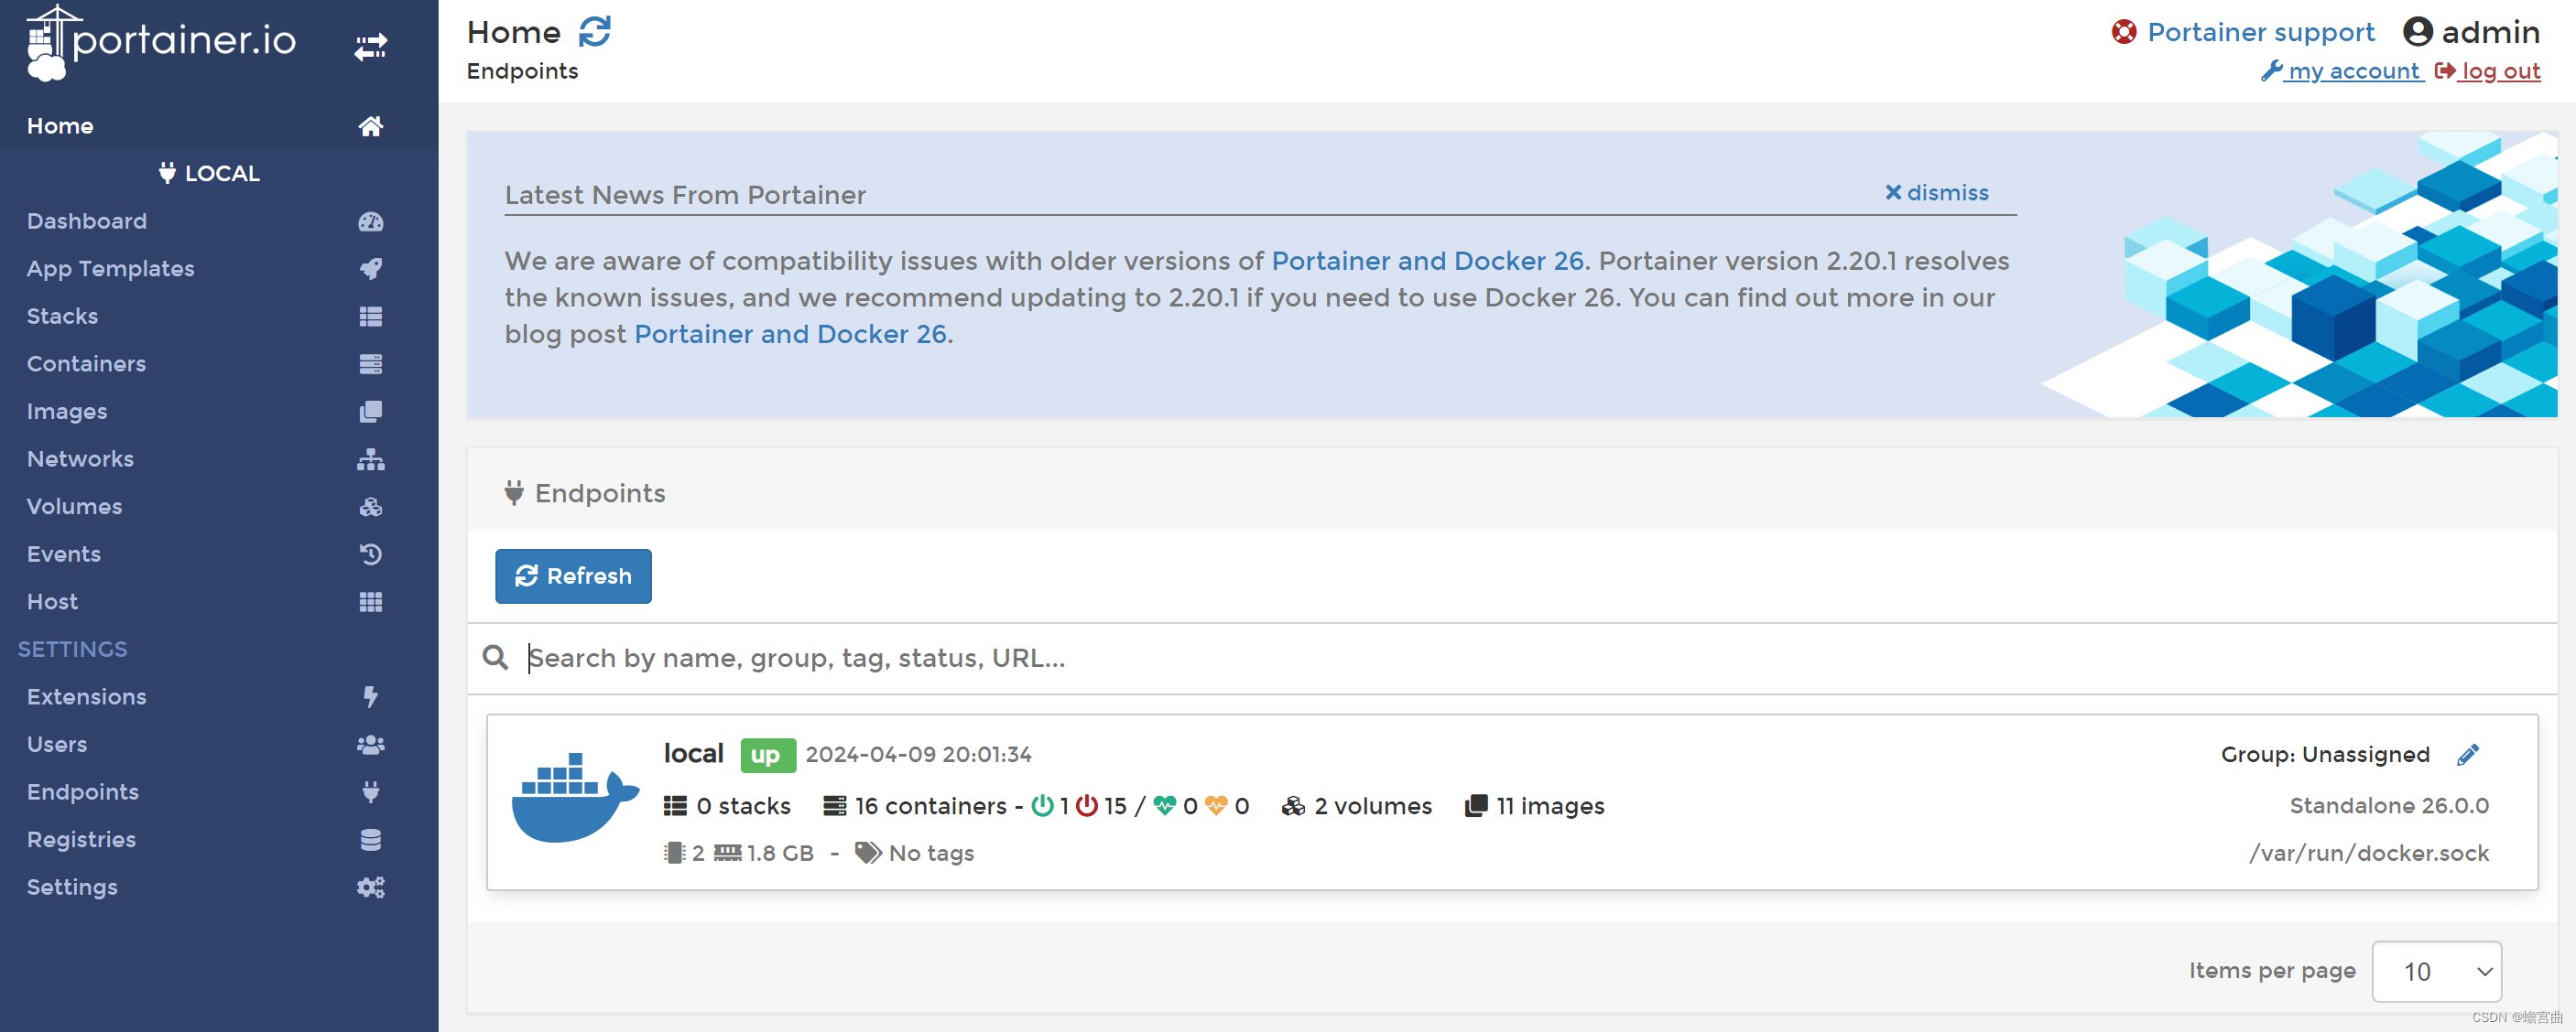Click the Volumes cubes icon
The image size is (2576, 1032).
(x=371, y=507)
